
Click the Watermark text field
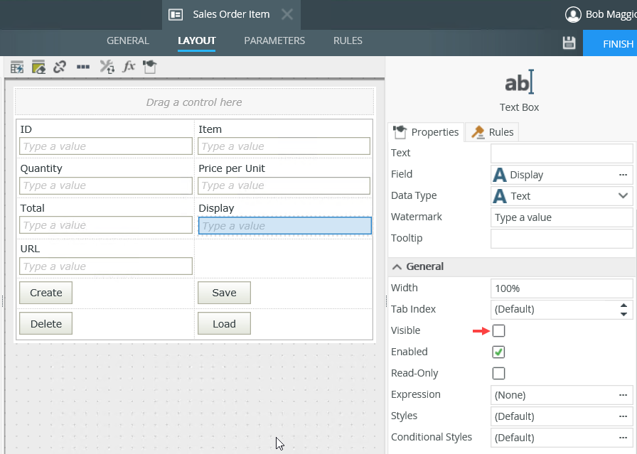(x=562, y=217)
